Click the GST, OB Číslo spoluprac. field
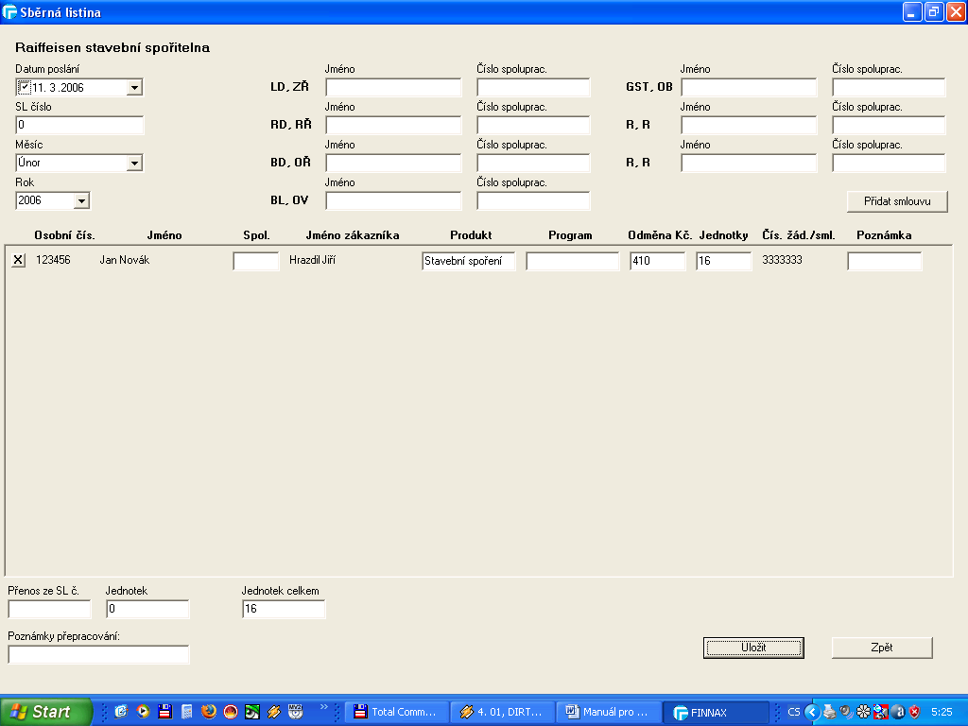 pyautogui.click(x=889, y=87)
